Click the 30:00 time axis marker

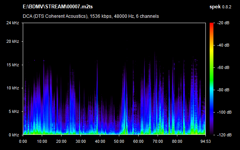81,141
